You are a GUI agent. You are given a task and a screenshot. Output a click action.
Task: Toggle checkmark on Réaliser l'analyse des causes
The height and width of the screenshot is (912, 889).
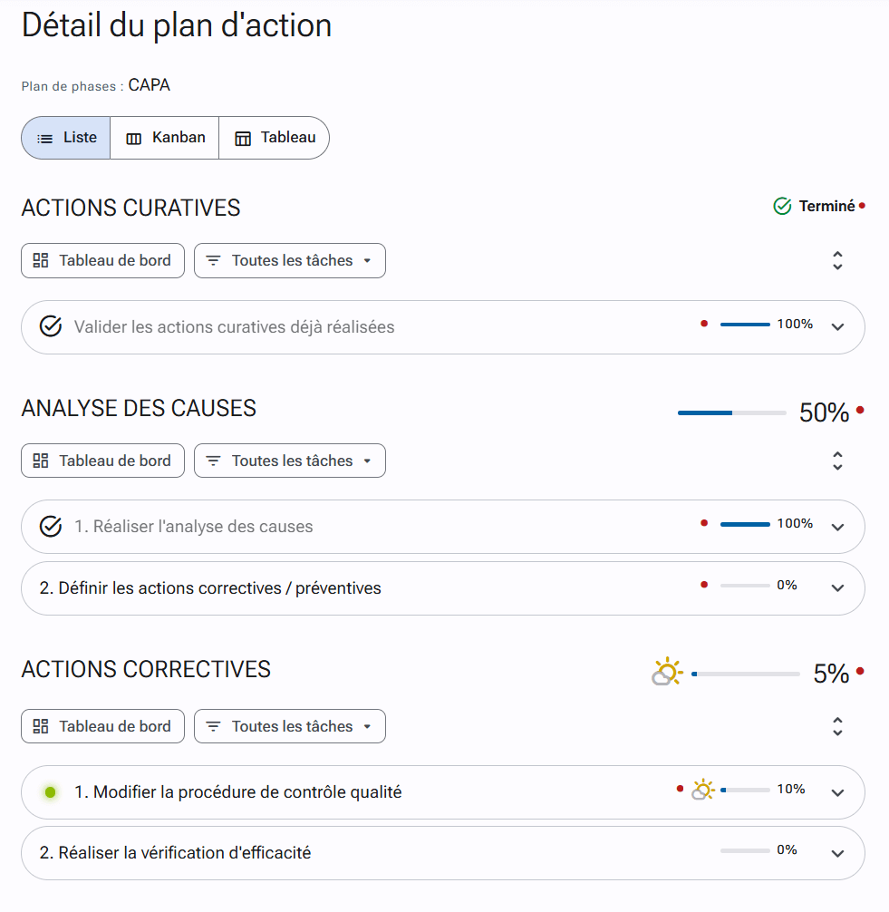coord(51,526)
